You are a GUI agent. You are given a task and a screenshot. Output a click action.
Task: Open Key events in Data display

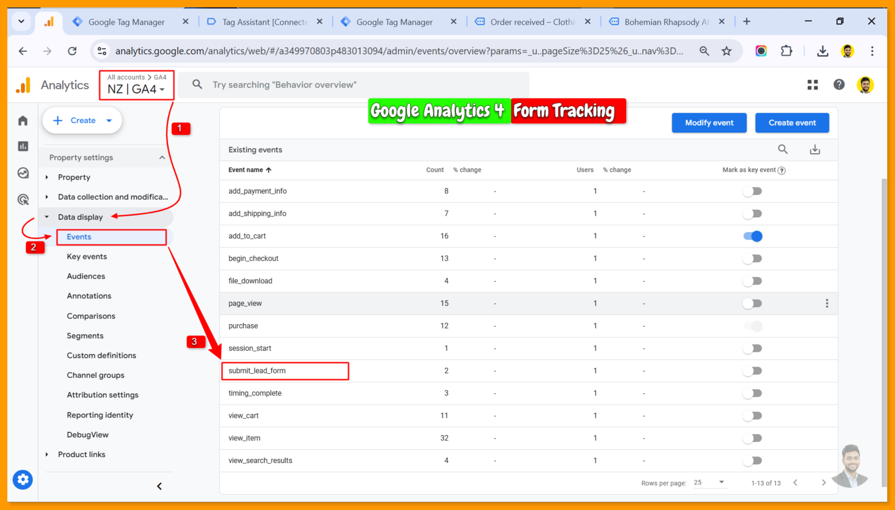(x=87, y=257)
